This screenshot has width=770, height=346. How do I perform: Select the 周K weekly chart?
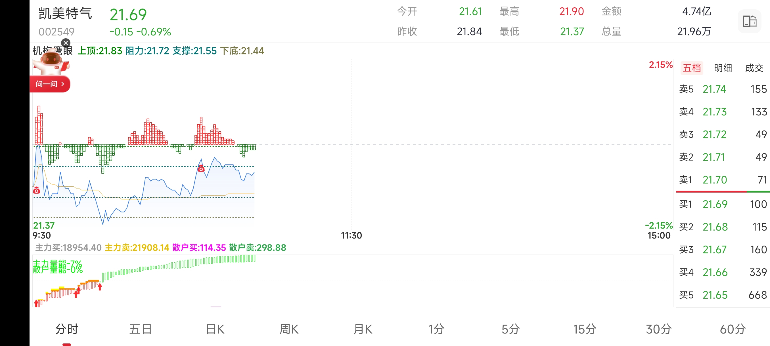point(289,329)
